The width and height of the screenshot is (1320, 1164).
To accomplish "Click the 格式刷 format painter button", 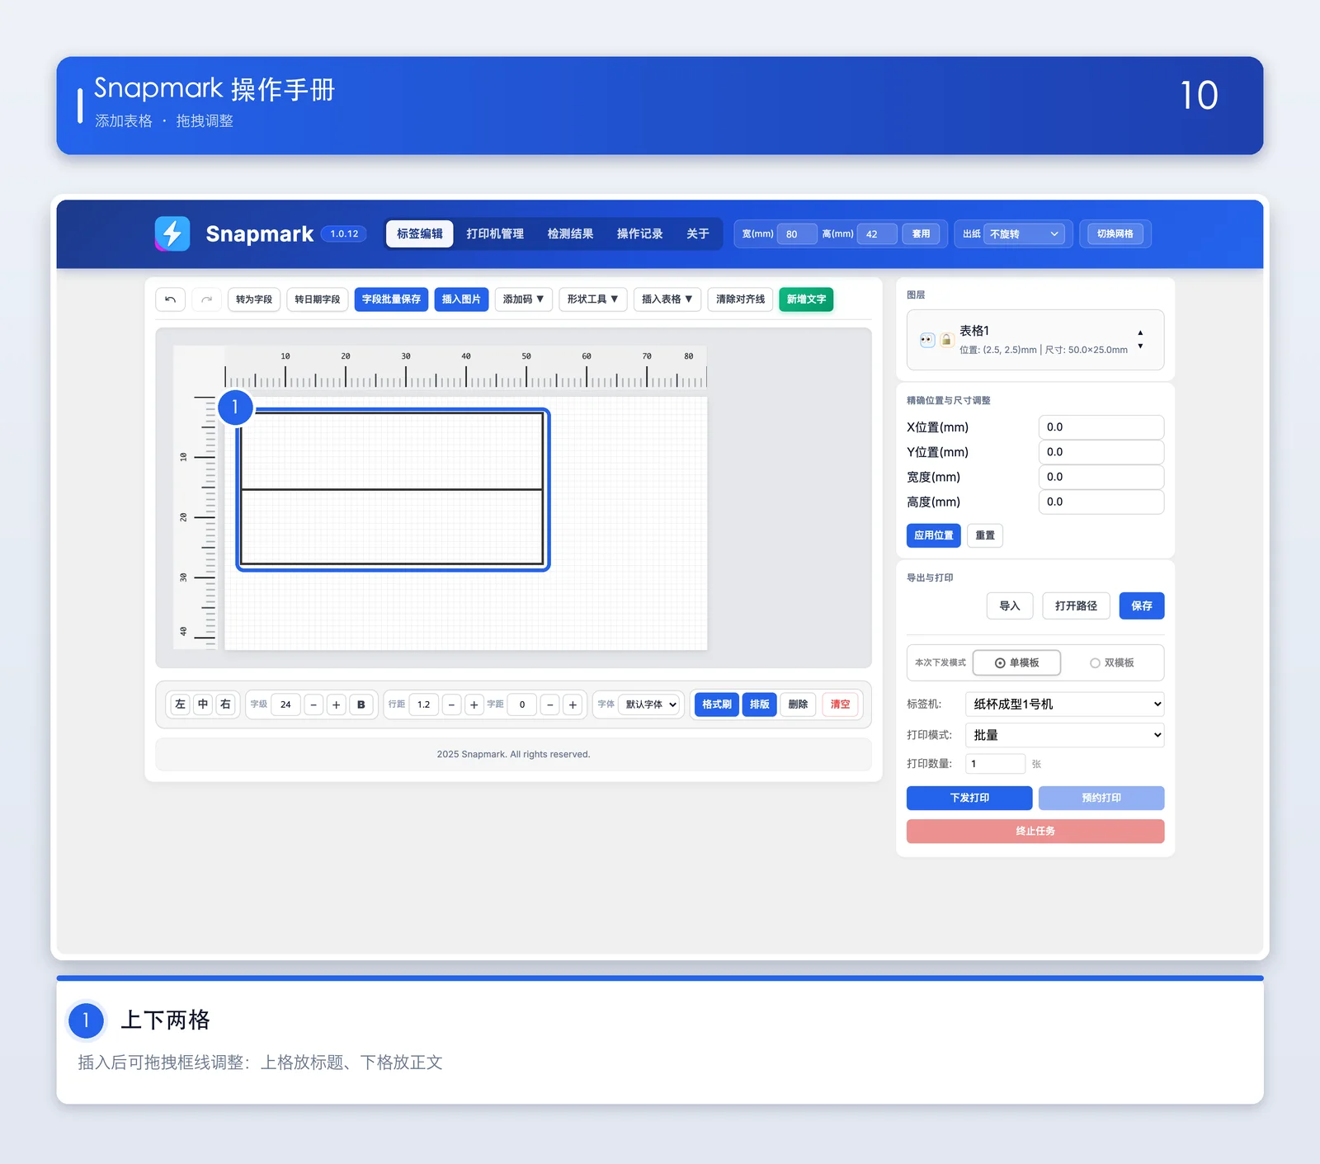I will (x=716, y=705).
